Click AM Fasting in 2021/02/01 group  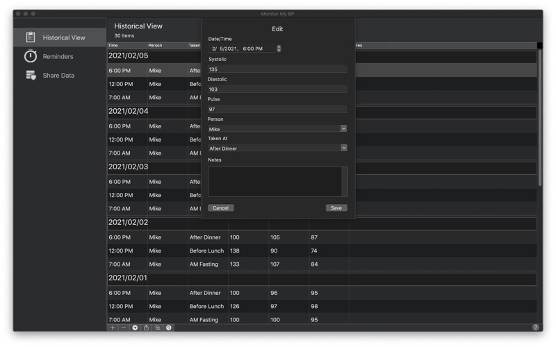coord(204,320)
